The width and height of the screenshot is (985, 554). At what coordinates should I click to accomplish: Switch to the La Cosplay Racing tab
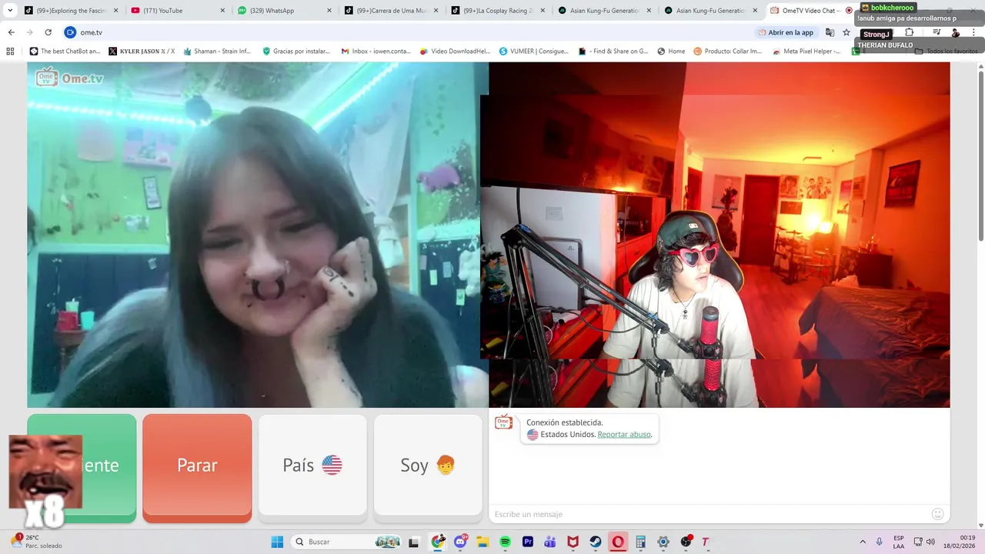tap(498, 11)
